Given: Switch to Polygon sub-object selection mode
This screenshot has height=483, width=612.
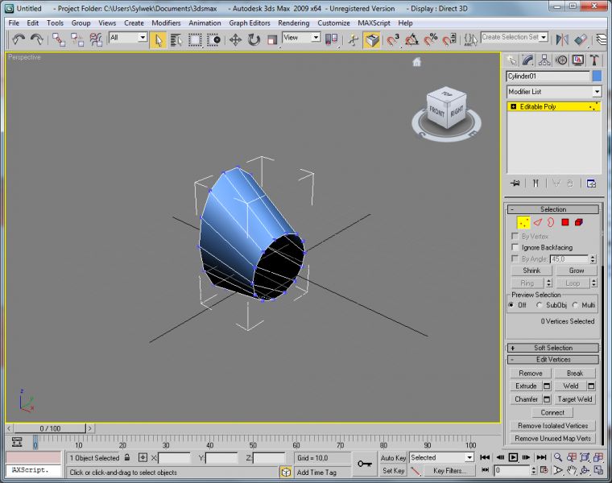Looking at the screenshot, I should click(x=565, y=222).
